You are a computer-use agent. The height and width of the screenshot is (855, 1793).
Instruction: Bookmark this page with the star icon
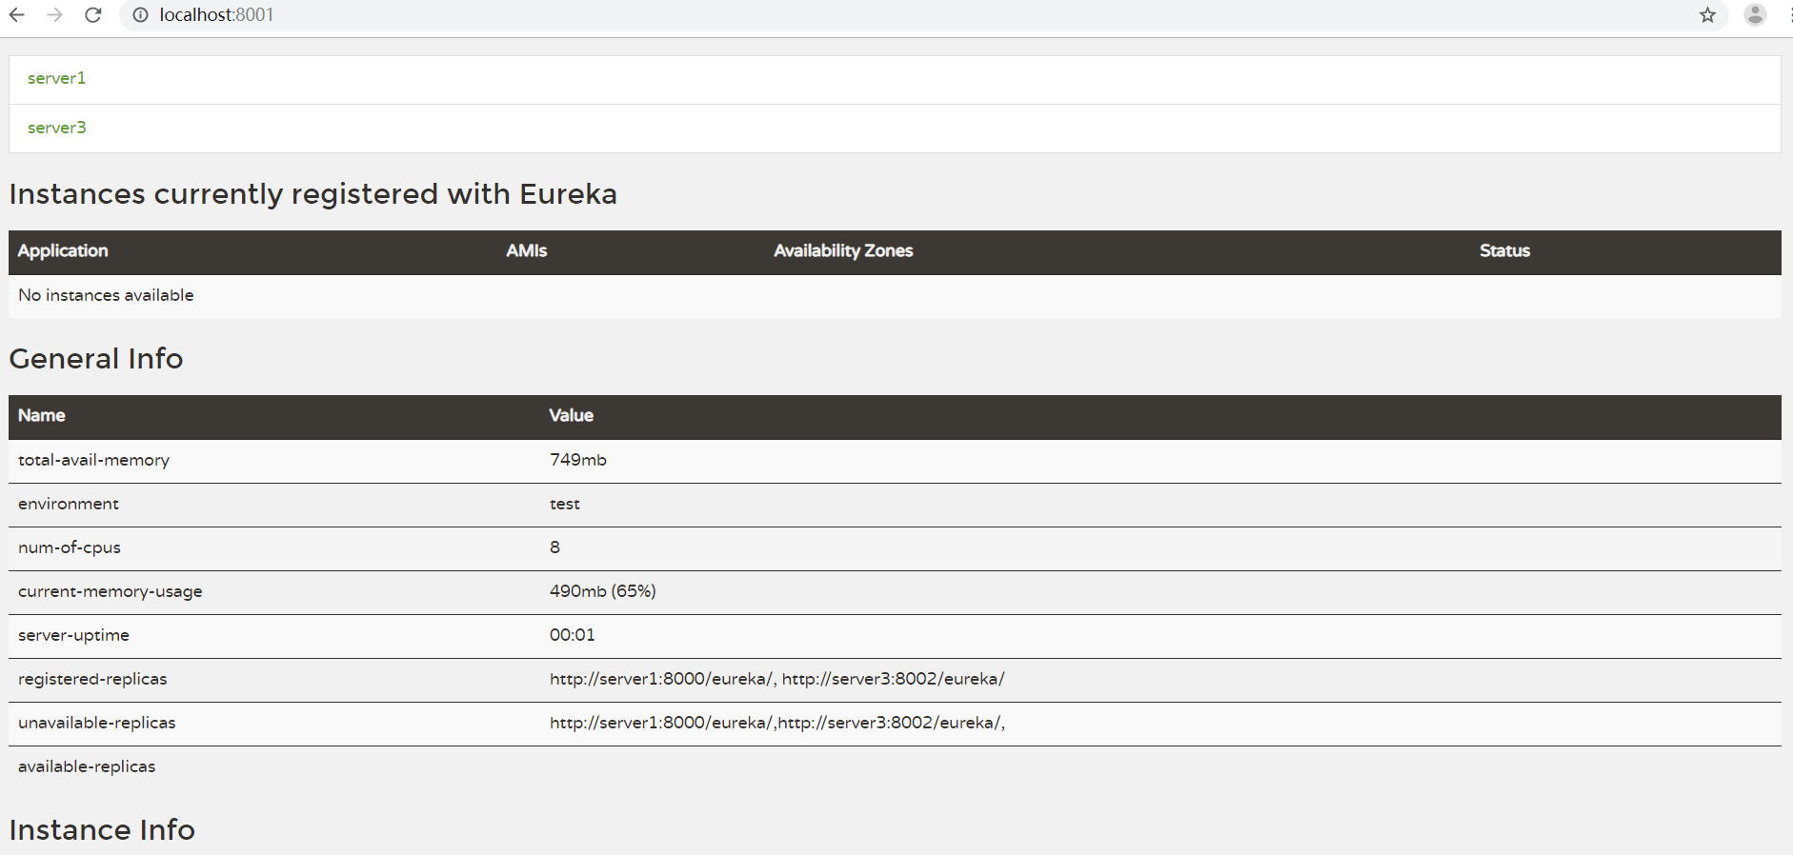point(1707,15)
